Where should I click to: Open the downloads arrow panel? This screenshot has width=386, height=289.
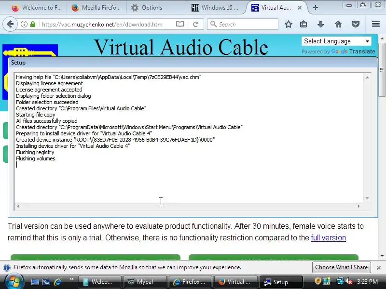tap(321, 24)
